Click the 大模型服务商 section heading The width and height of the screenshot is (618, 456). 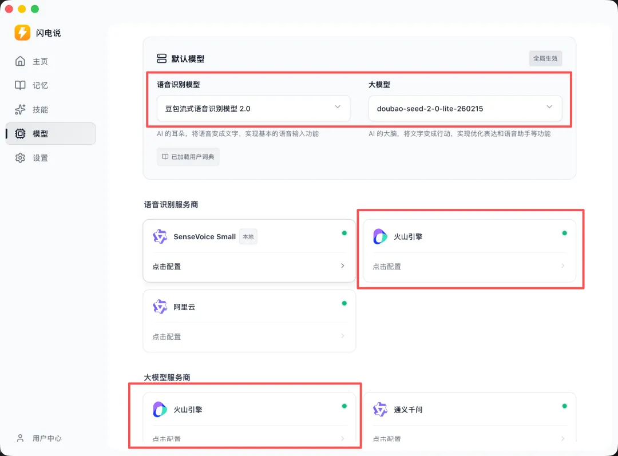click(x=167, y=377)
